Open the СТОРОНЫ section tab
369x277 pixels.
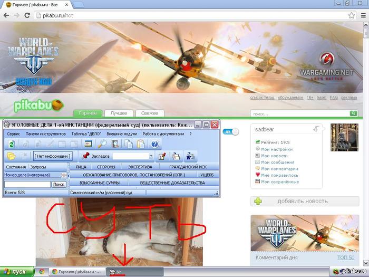(106, 167)
